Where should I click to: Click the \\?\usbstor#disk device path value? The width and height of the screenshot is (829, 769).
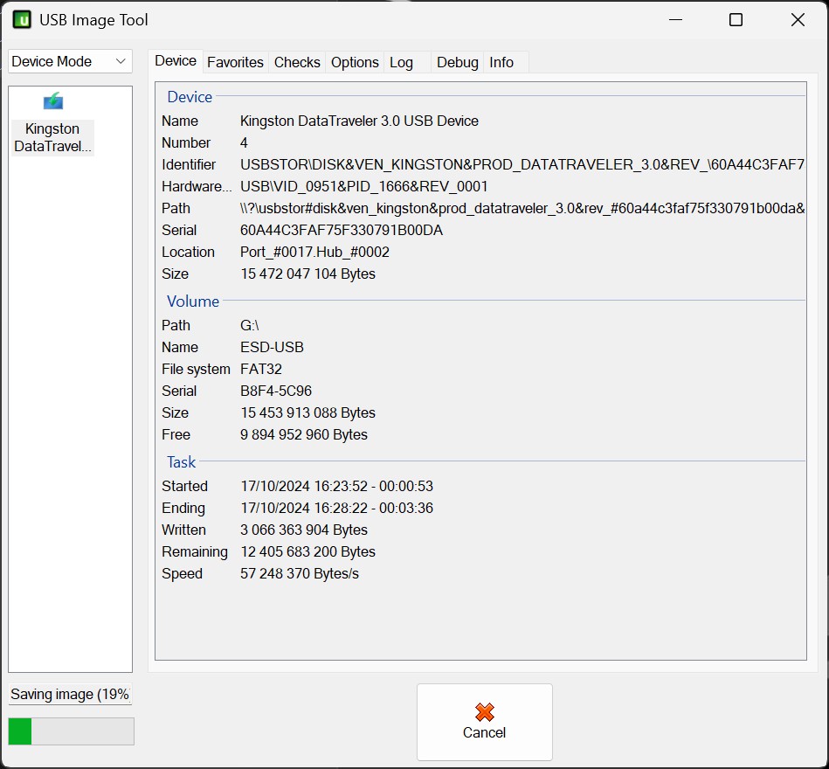click(x=522, y=208)
